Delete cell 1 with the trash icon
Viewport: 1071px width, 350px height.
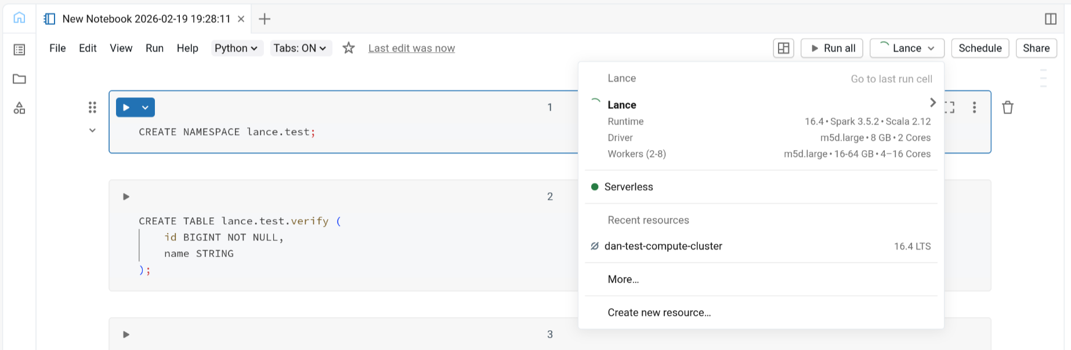(x=1008, y=107)
